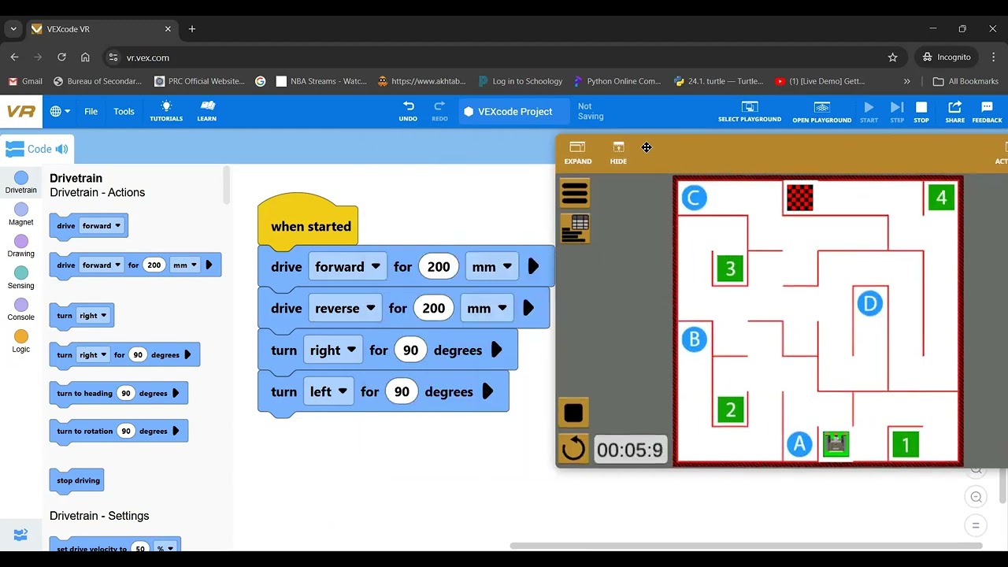Open the language globe dropdown
Viewport: 1008px width, 567px height.
click(x=60, y=111)
